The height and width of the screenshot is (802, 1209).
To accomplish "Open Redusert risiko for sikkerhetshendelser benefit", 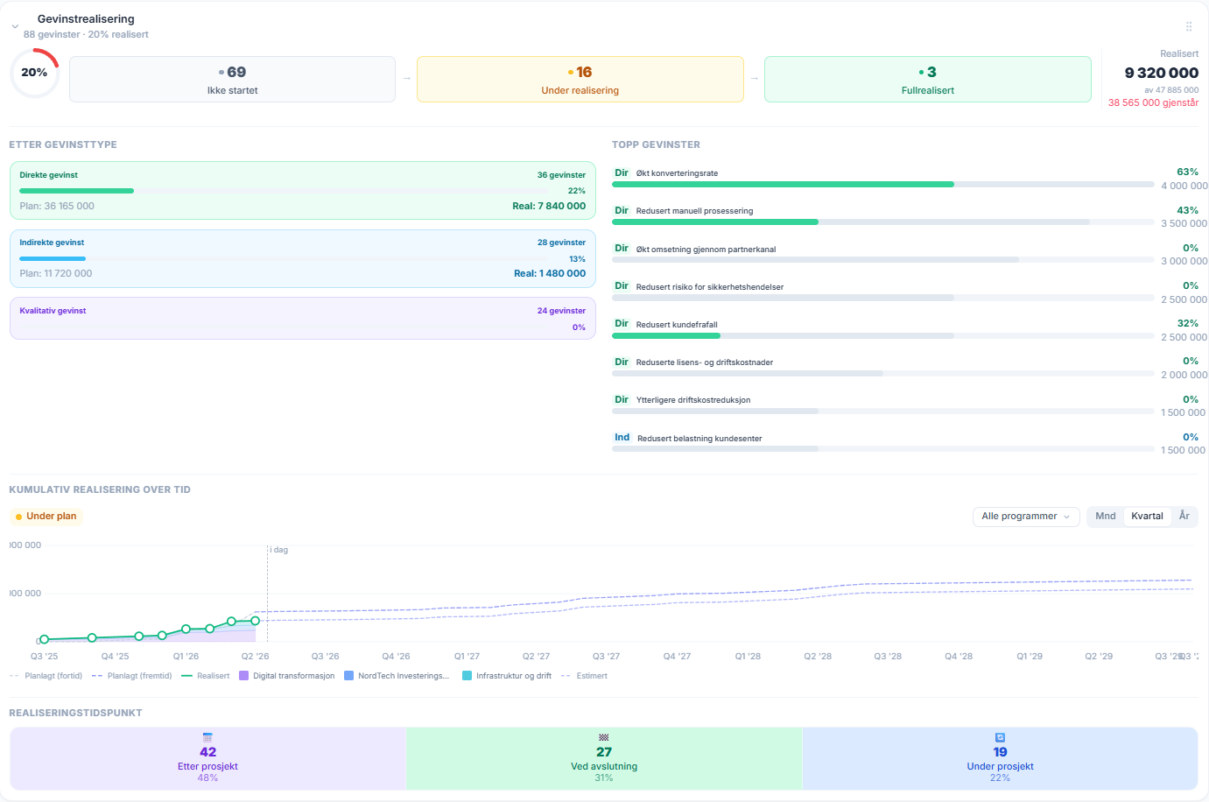I will [x=710, y=287].
